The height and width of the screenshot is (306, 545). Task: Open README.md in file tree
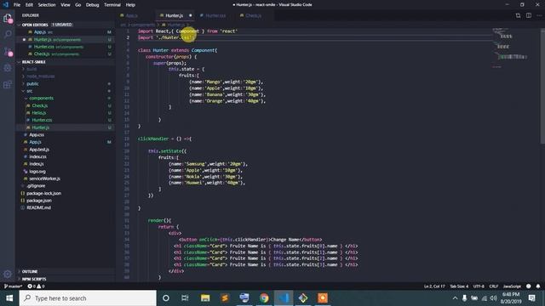pos(38,207)
